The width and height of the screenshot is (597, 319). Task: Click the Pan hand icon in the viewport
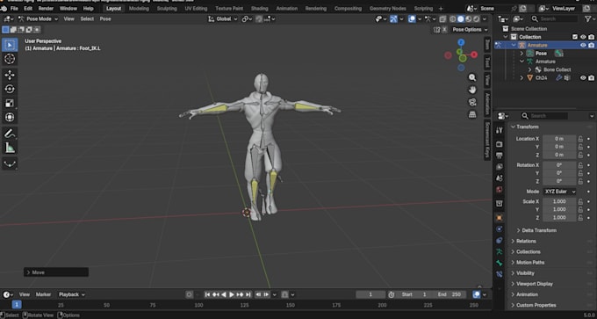[472, 90]
